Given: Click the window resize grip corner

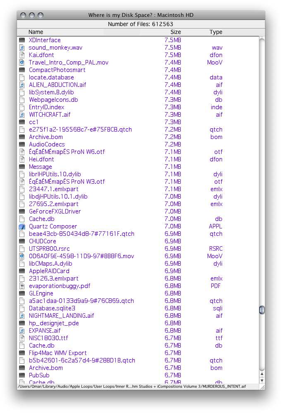Looking at the screenshot, I should click(262, 387).
